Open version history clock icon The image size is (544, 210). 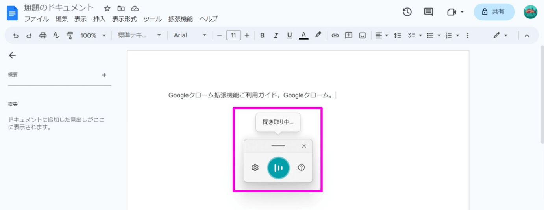pos(407,12)
